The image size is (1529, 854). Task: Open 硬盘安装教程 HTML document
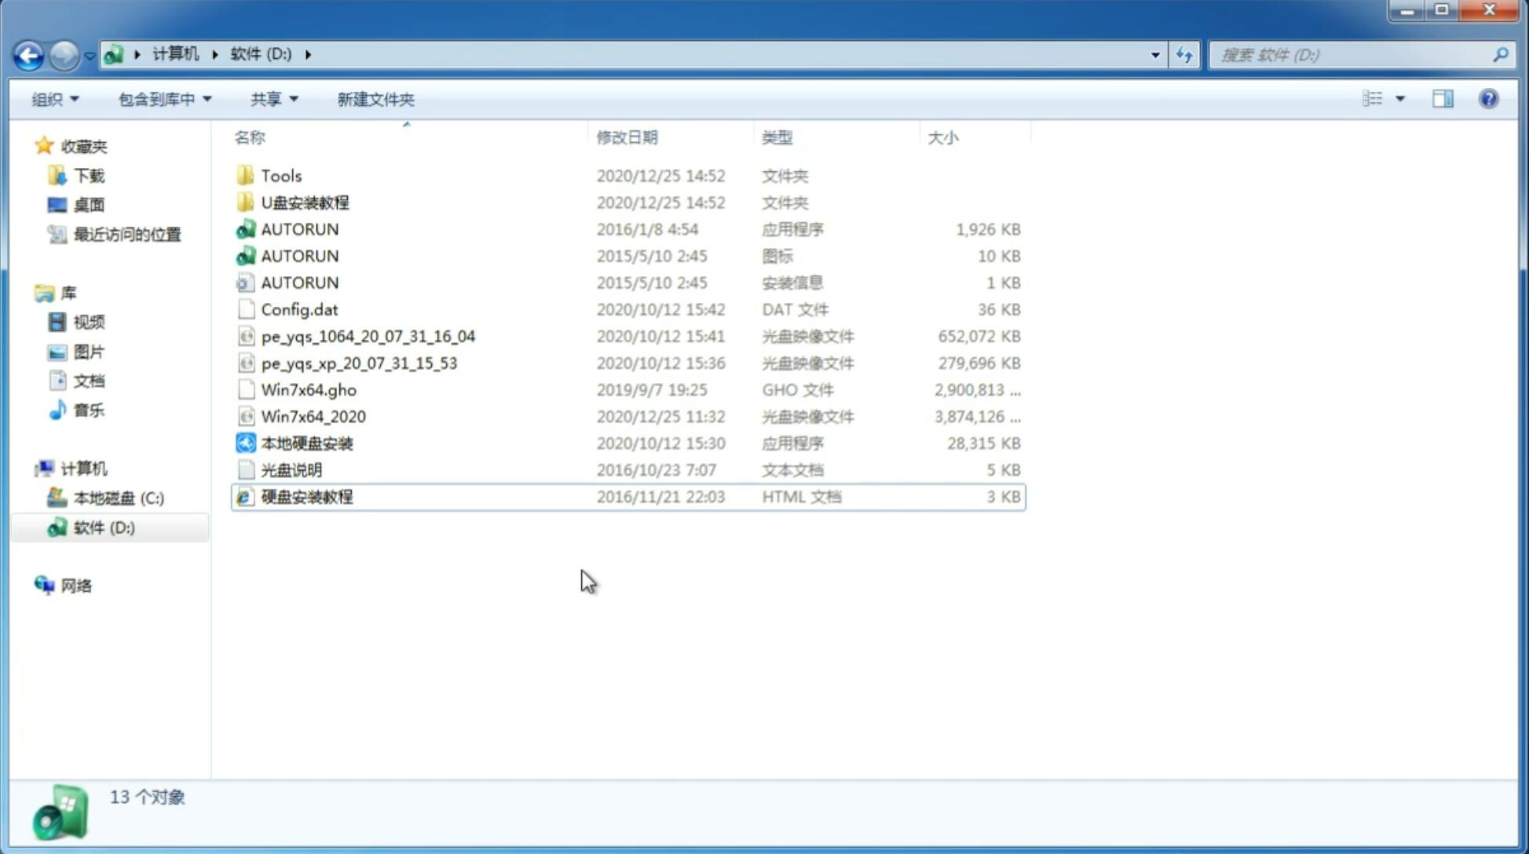click(x=305, y=496)
